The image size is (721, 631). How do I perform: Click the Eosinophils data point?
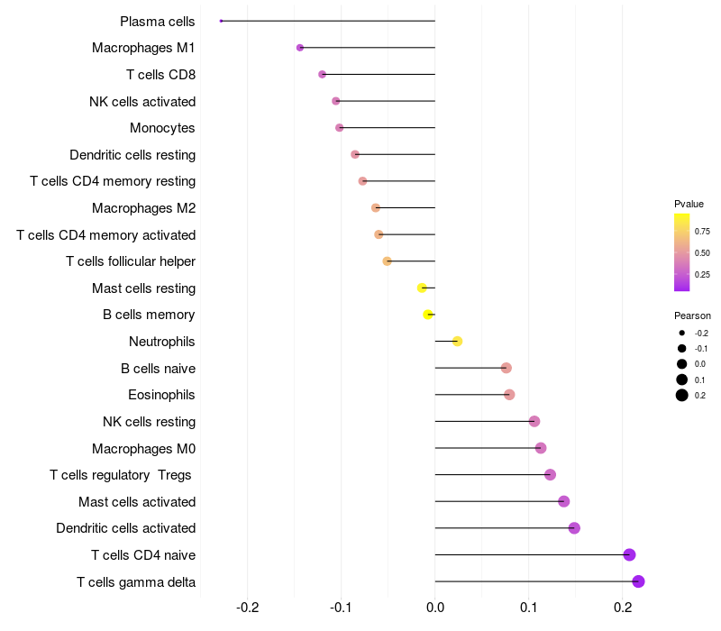[509, 395]
